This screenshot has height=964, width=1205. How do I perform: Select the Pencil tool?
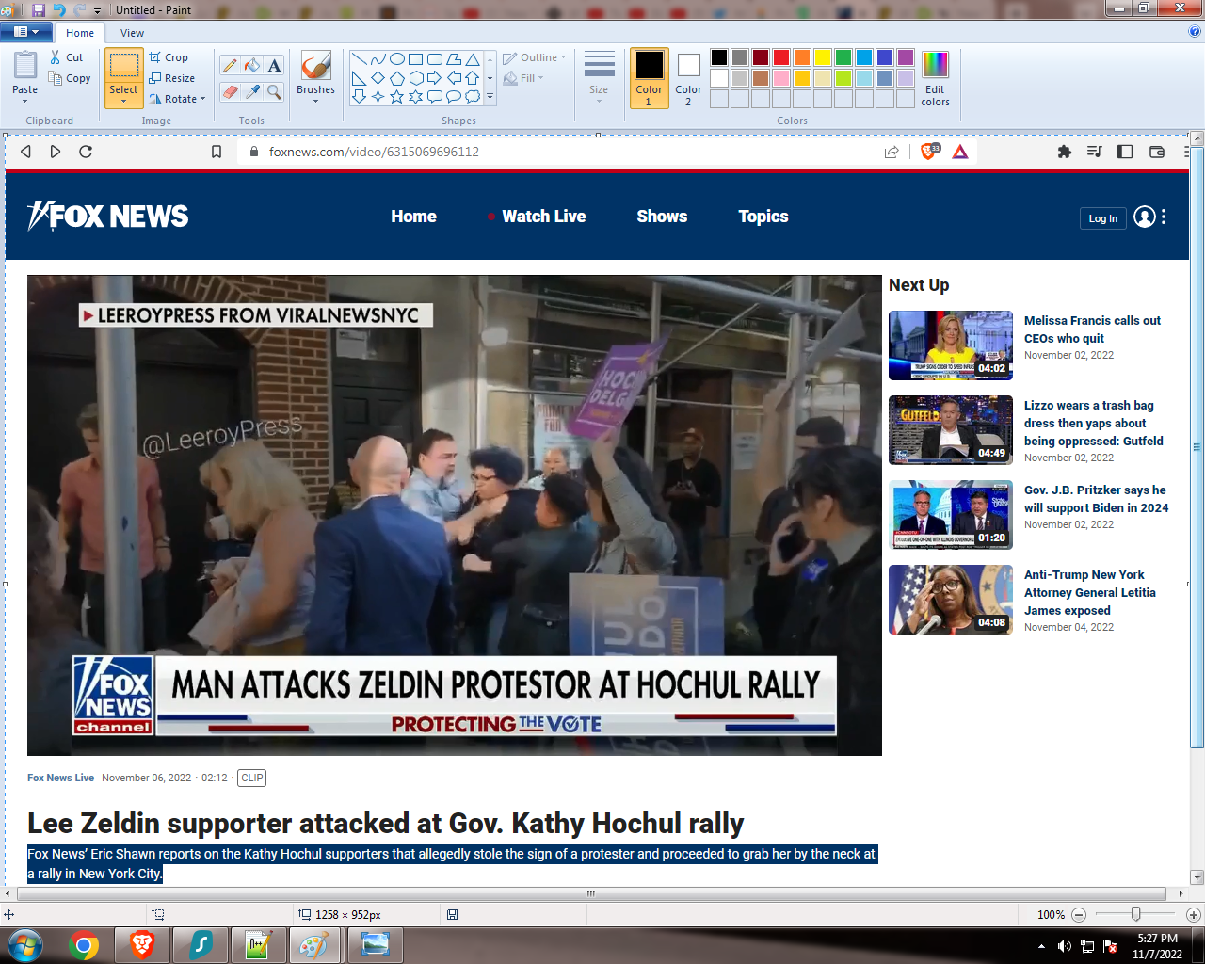(230, 65)
